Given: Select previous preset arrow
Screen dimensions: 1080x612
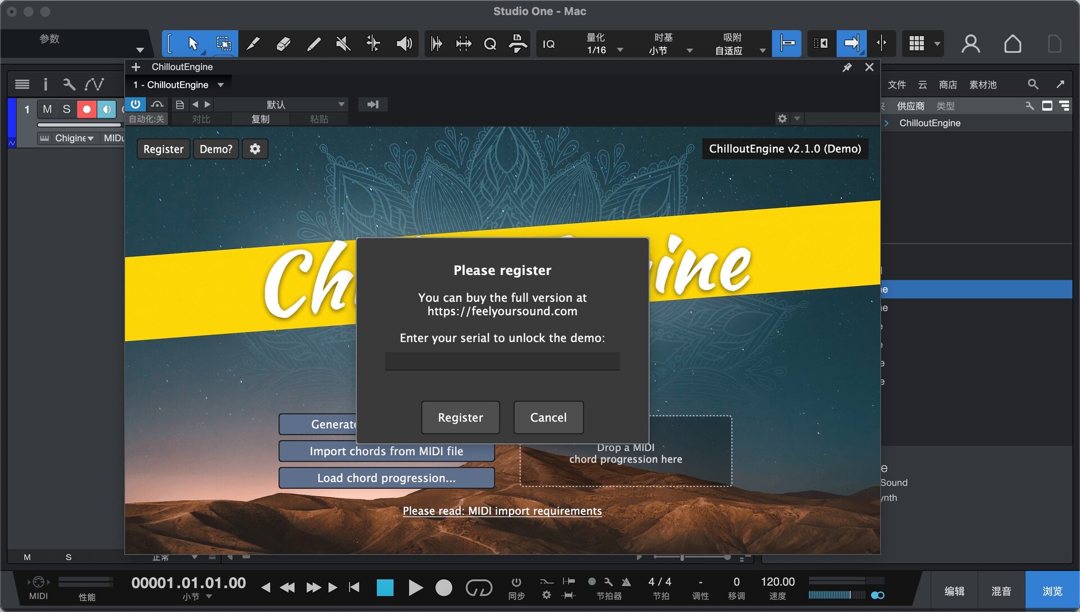Looking at the screenshot, I should click(x=195, y=105).
